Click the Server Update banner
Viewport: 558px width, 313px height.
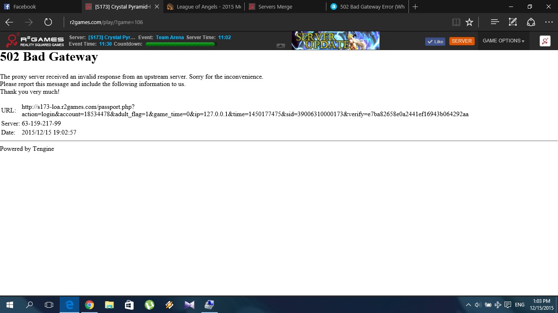[335, 41]
